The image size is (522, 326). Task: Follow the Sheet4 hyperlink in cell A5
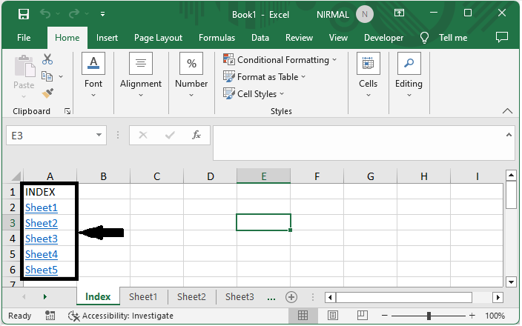(42, 254)
